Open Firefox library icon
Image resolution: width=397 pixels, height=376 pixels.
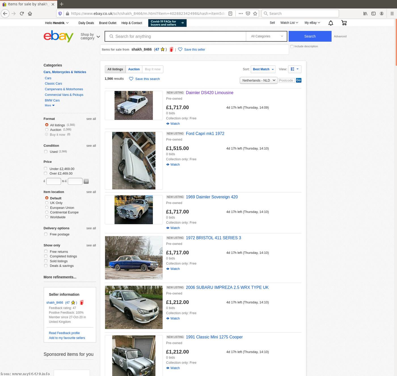click(365, 13)
